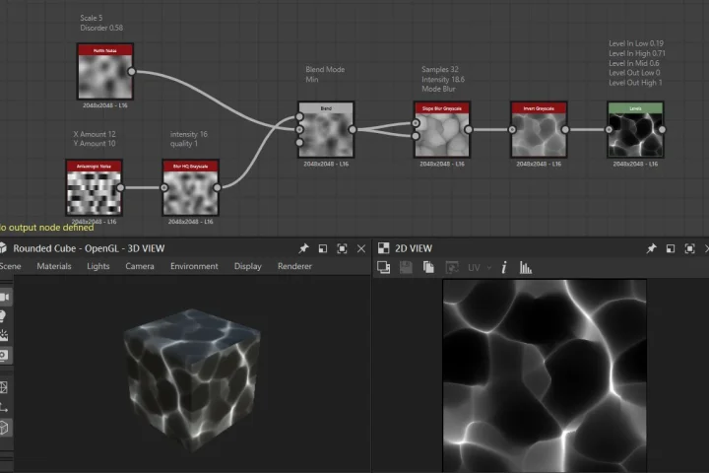Open the 2D view histogram icon

[525, 267]
